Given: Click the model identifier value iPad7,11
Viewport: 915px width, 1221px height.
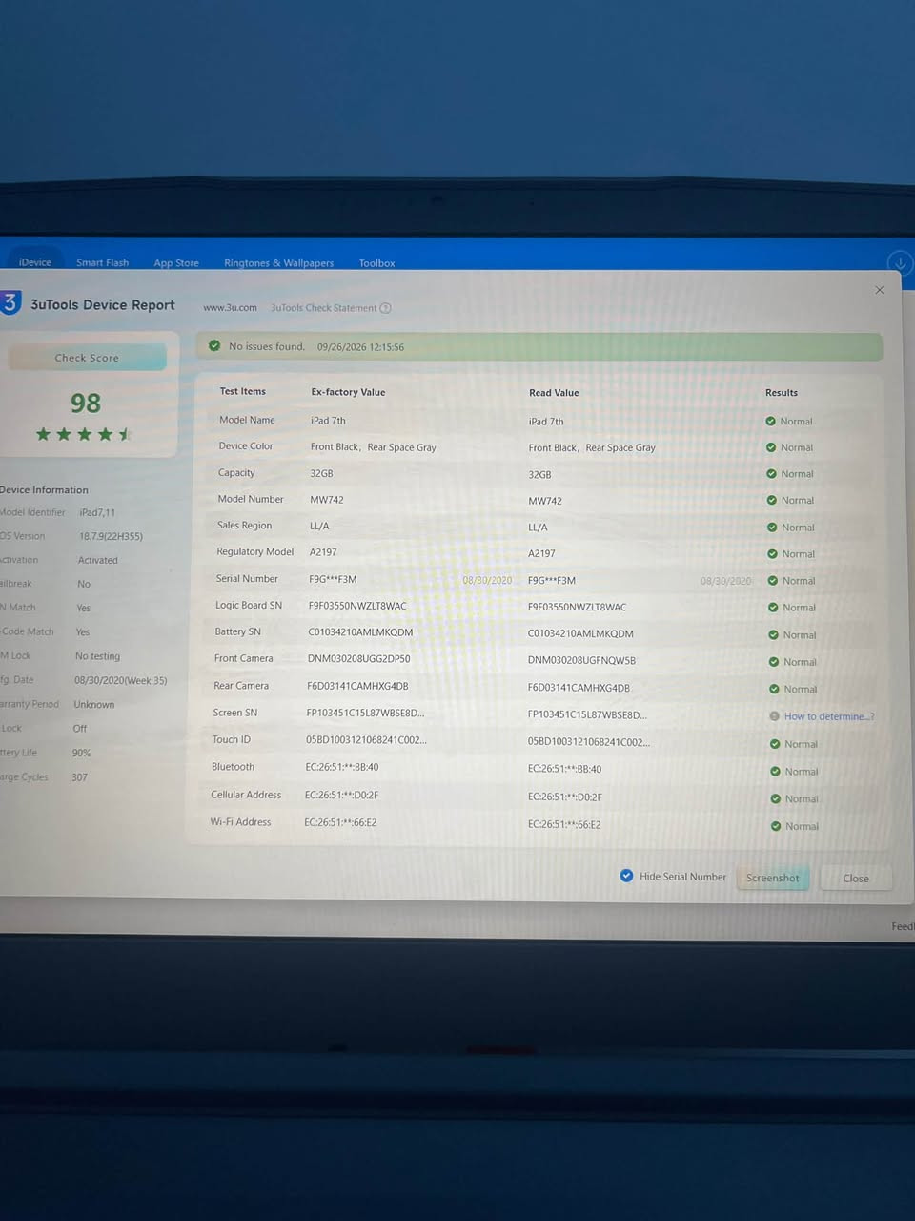Looking at the screenshot, I should (97, 512).
